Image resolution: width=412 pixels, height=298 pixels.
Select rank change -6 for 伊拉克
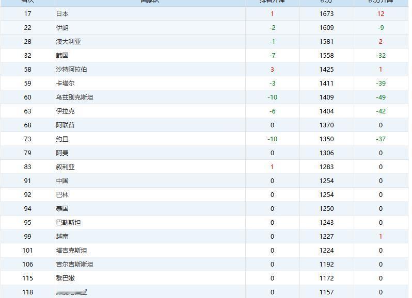click(x=272, y=111)
